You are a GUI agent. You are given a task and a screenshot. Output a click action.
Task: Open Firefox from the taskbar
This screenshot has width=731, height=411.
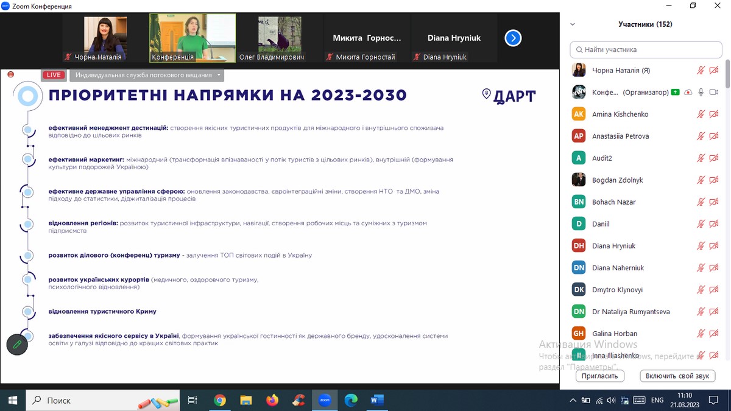tap(272, 400)
